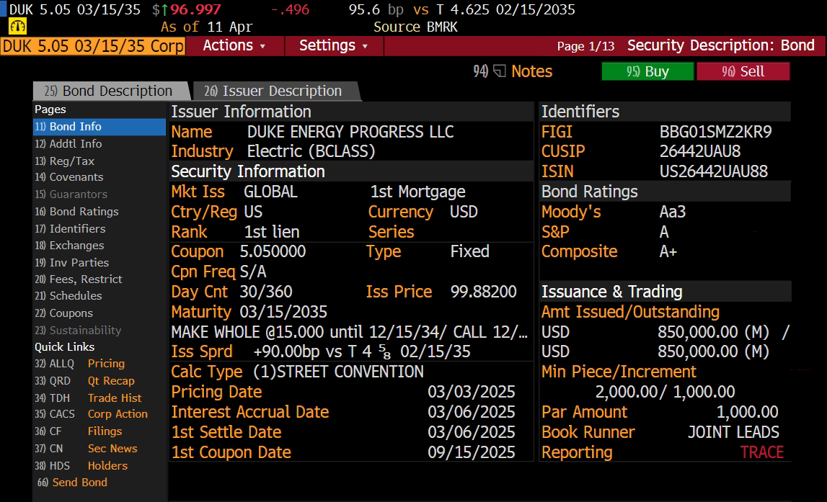Open the Covenants page

click(69, 177)
